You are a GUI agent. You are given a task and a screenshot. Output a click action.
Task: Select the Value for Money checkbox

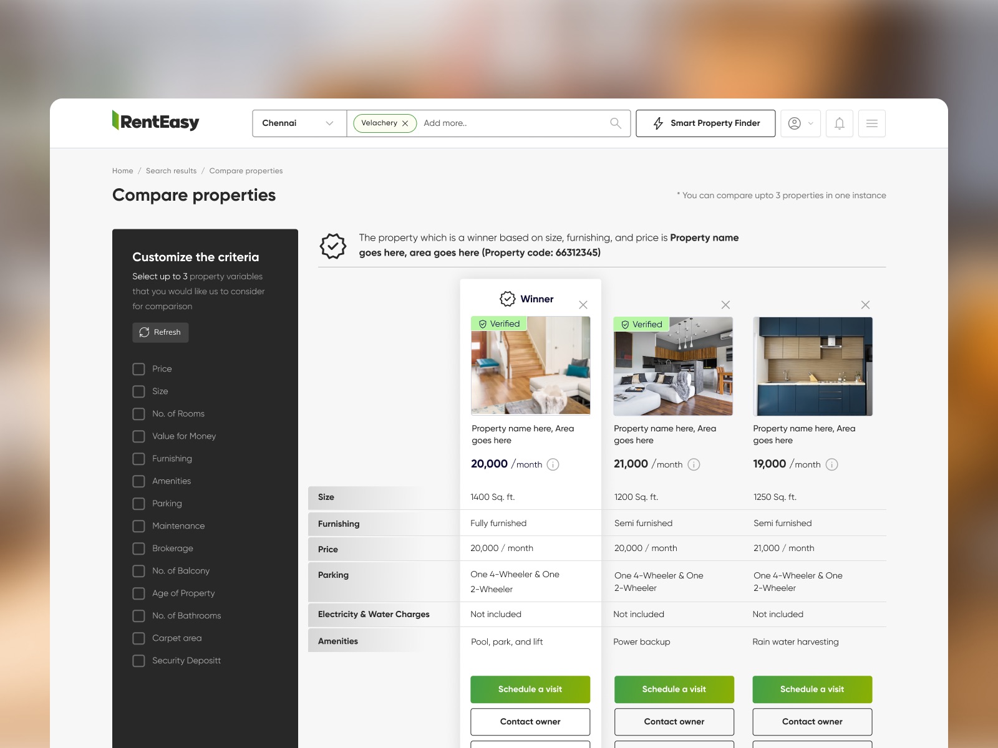click(x=138, y=436)
